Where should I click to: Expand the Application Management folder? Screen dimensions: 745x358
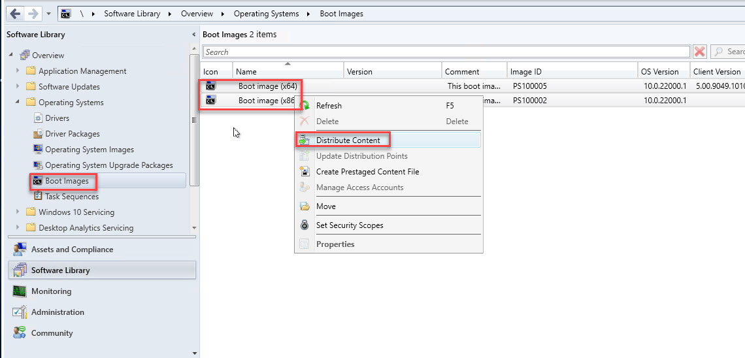[18, 71]
